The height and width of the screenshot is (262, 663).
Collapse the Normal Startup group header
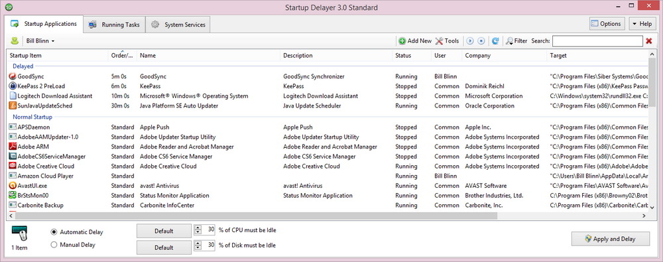tap(32, 117)
